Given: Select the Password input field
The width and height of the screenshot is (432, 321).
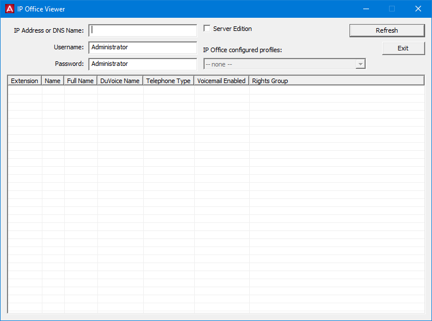Looking at the screenshot, I should (x=143, y=64).
